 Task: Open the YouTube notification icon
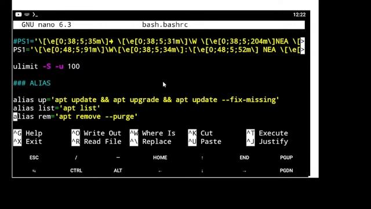tap(19, 15)
